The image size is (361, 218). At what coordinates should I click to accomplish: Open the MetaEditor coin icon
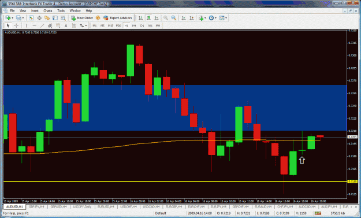[98, 18]
